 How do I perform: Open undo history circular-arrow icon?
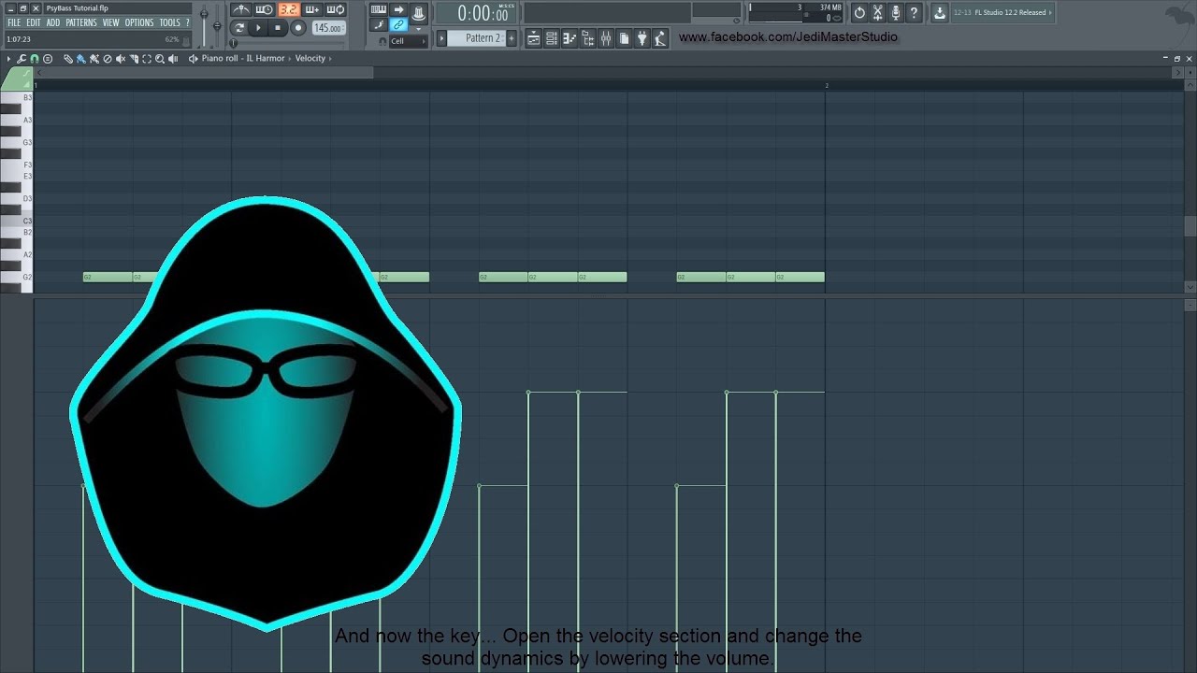pos(859,12)
